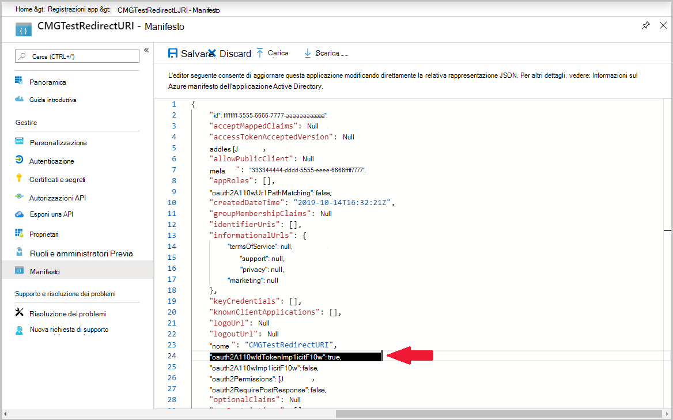Open Esponi una API
The image size is (673, 420).
[51, 214]
